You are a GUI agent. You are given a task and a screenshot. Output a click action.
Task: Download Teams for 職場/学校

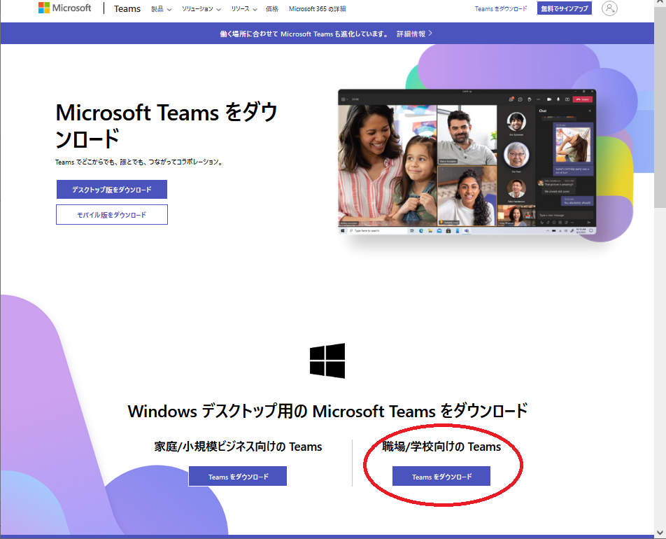click(441, 476)
